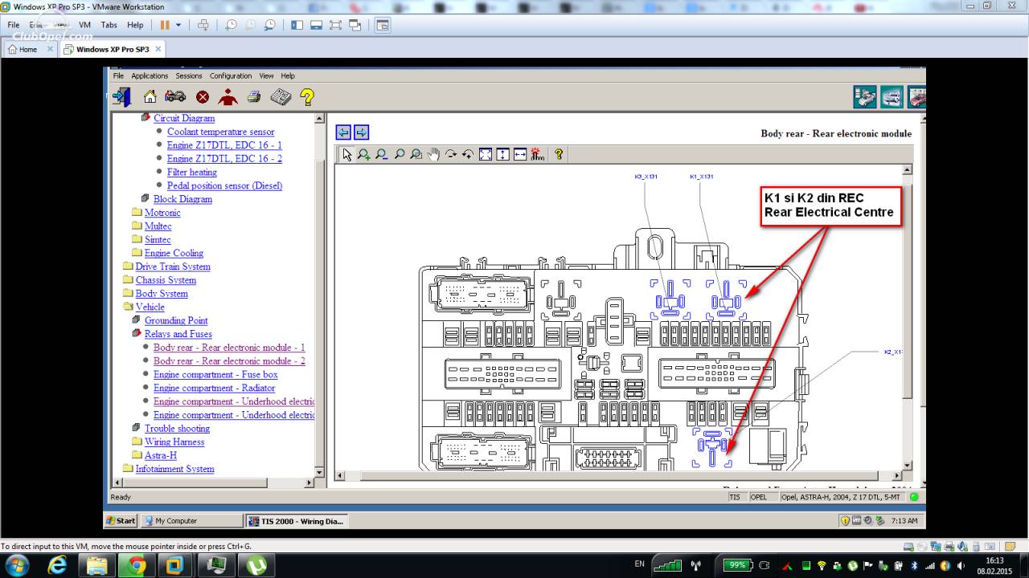Select the zoom area magnifier tool
Screen dimensions: 1029x578
point(416,154)
